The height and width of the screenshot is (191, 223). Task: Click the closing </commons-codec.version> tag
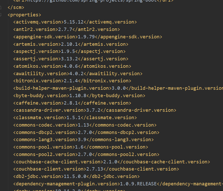click(x=123, y=125)
